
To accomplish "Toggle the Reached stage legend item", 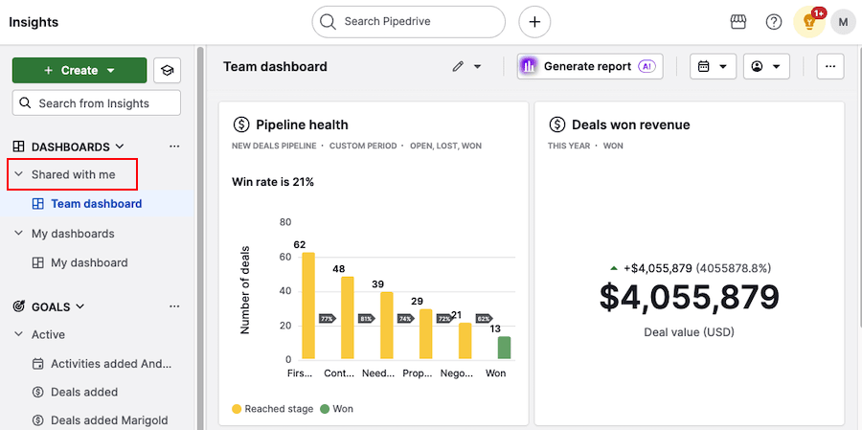I will (272, 409).
